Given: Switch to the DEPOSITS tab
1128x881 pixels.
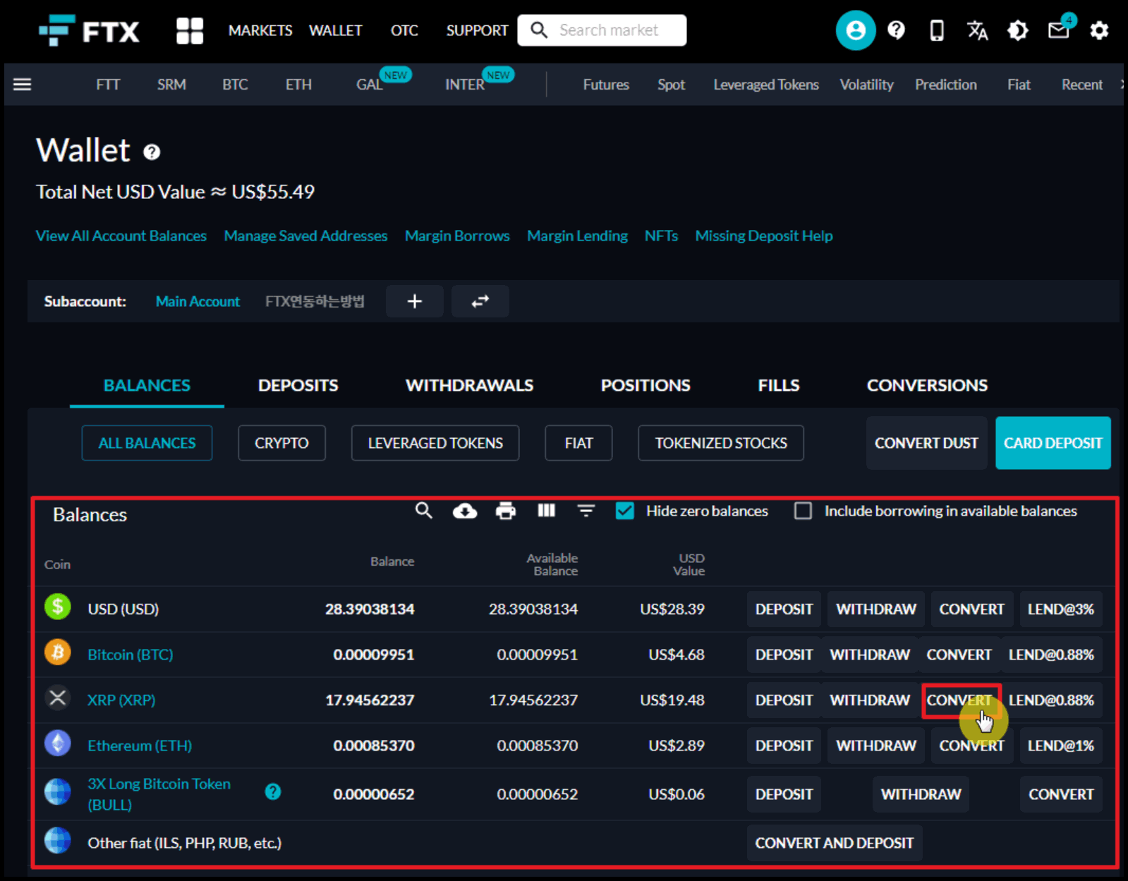Looking at the screenshot, I should tap(298, 385).
